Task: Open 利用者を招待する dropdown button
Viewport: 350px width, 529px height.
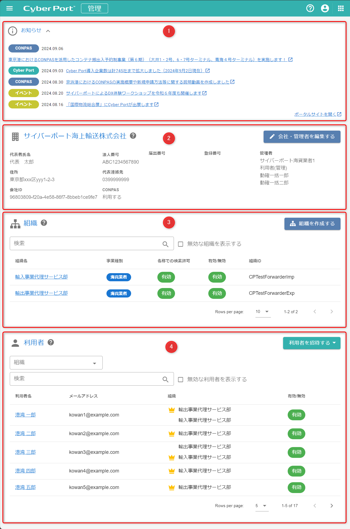Action: pyautogui.click(x=312, y=343)
